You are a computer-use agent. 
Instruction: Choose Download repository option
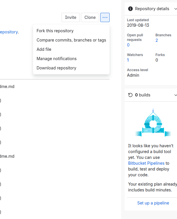coord(56,68)
